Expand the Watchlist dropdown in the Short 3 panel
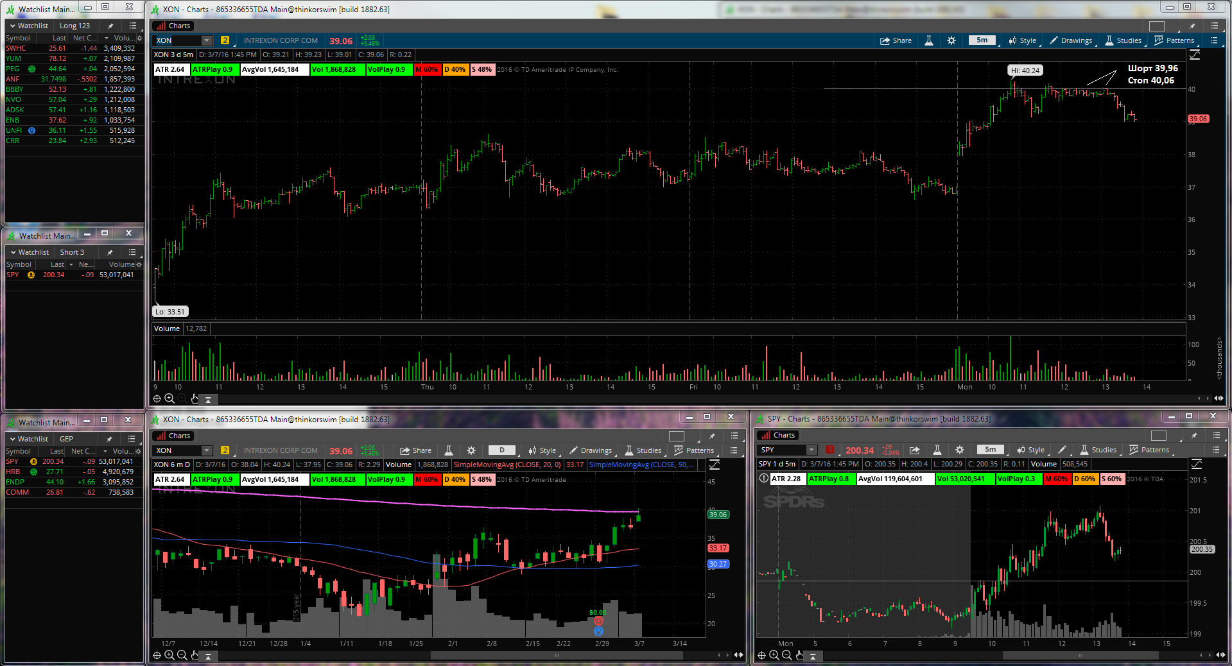 tap(30, 252)
